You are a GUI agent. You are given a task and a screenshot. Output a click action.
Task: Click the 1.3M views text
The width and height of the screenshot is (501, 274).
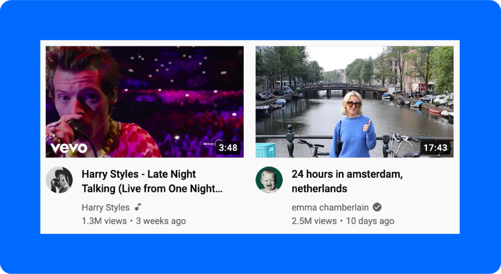(104, 221)
